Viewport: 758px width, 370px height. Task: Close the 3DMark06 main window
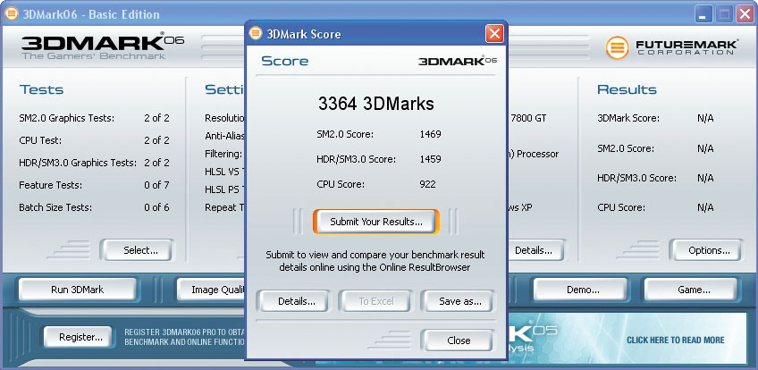point(745,14)
